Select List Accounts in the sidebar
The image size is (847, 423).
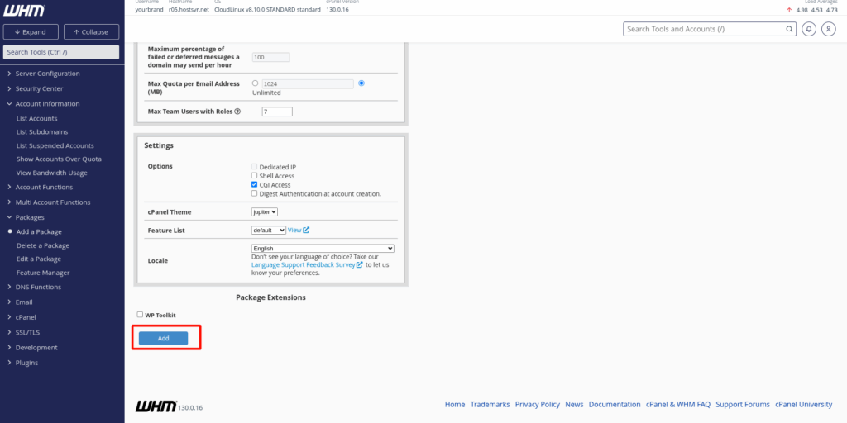pos(37,118)
